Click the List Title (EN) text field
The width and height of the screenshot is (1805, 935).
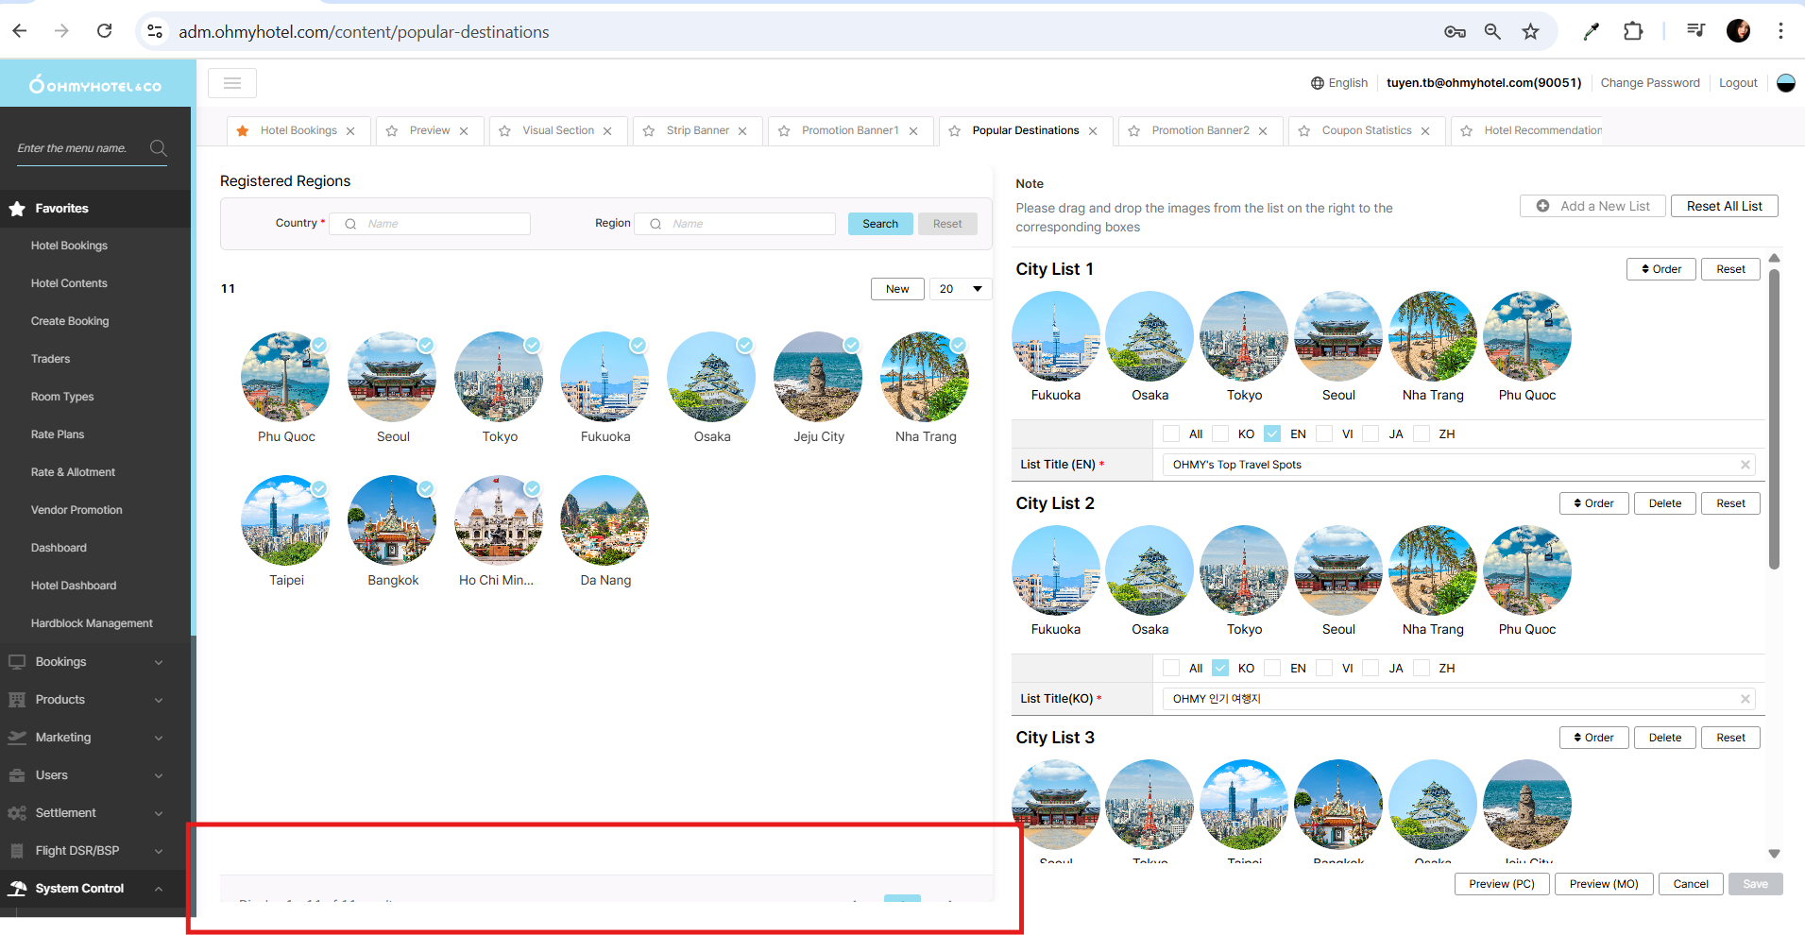1458,465
